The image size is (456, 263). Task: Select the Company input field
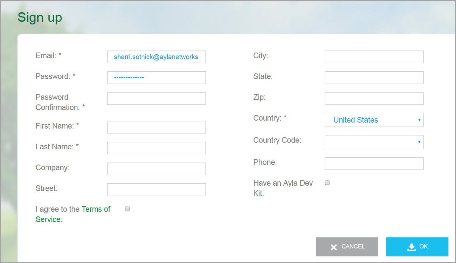point(156,169)
